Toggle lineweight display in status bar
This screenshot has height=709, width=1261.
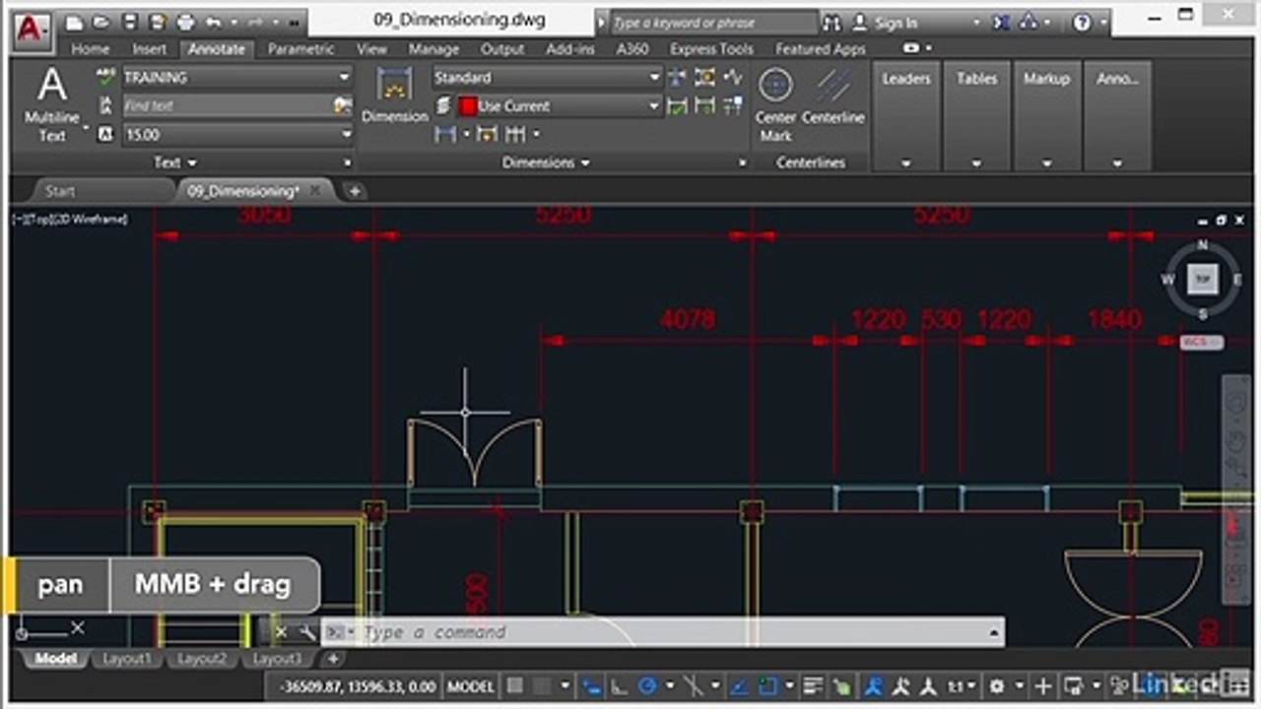[x=813, y=686]
